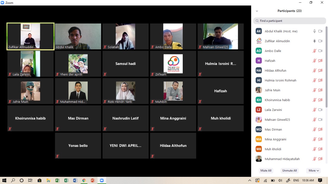Select Khoirunnisa habib in the participants list
This screenshot has width=328, height=184.
click(277, 100)
